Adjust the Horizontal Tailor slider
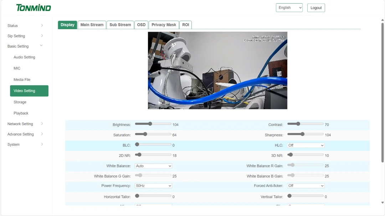The height and width of the screenshot is (216, 385). [x=153, y=196]
